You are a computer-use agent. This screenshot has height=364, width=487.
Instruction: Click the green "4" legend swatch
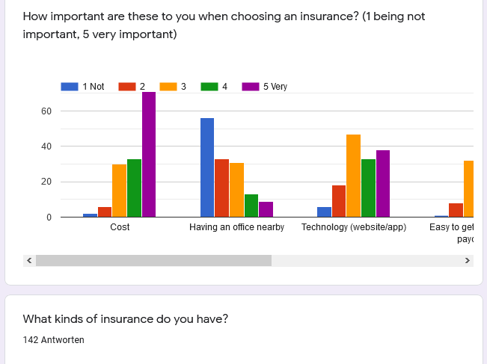pyautogui.click(x=209, y=87)
